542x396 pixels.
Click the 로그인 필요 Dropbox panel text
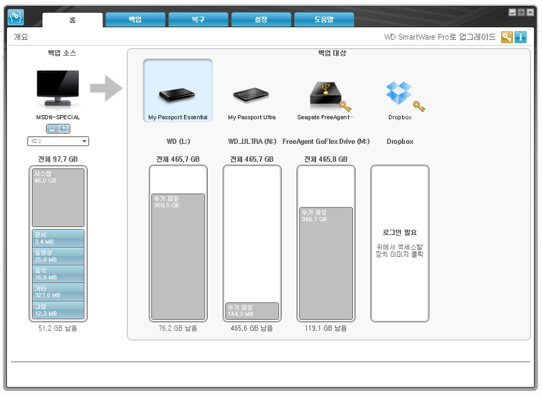(x=400, y=232)
